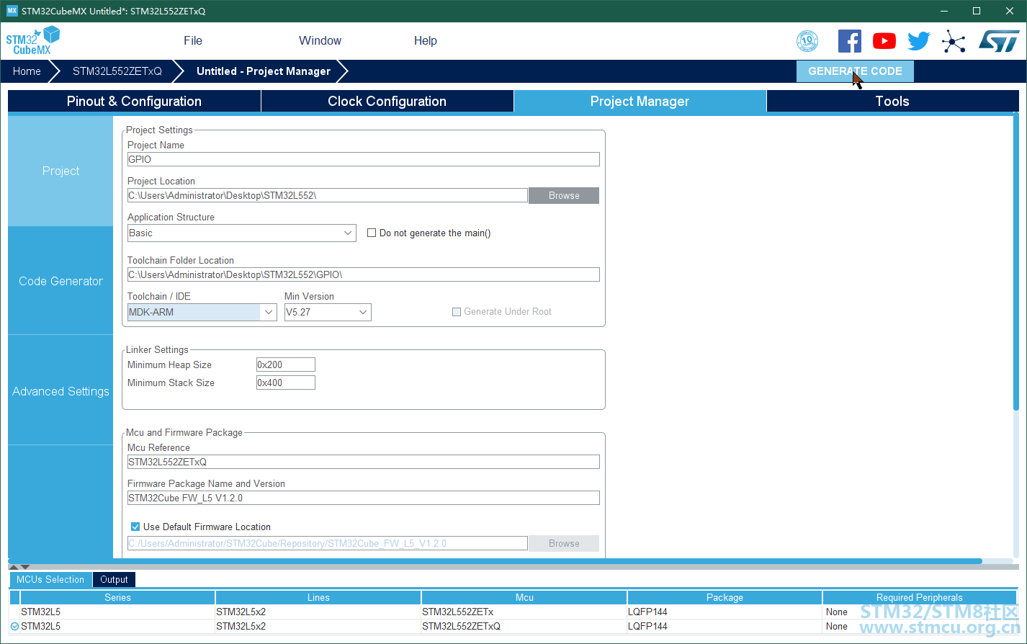Go to Home breadcrumb
Viewport: 1027px width, 644px height.
pos(27,71)
